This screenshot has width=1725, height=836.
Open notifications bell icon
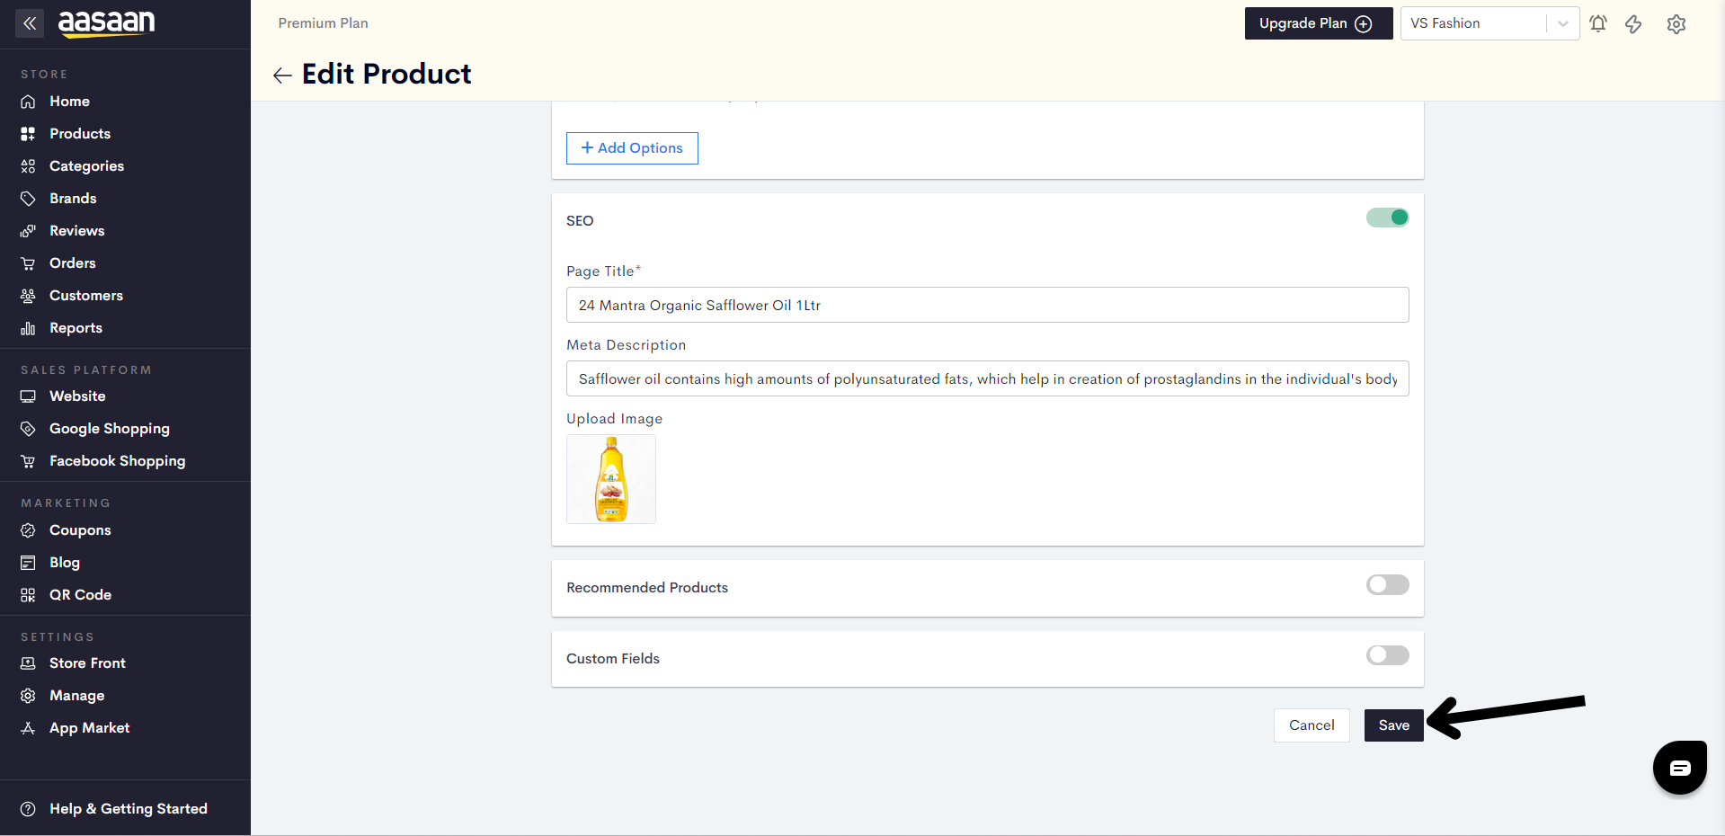tap(1598, 23)
